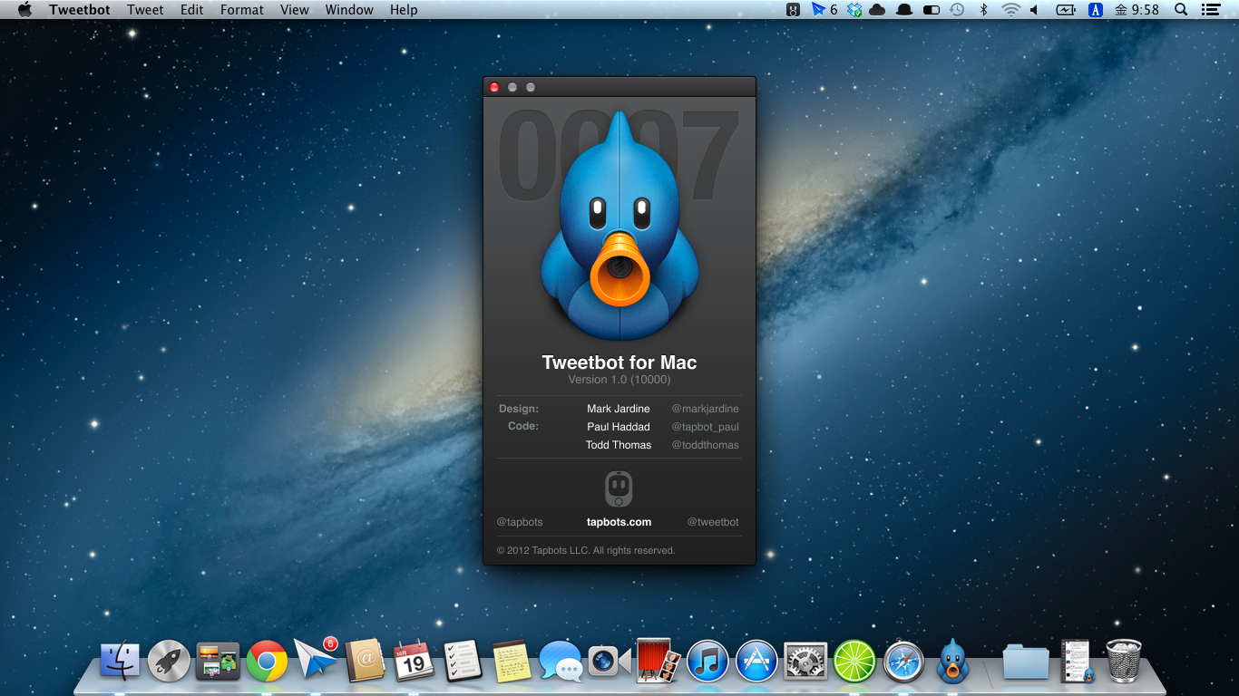Click the name "Todd Thomas"
This screenshot has height=696, width=1239.
pos(619,445)
